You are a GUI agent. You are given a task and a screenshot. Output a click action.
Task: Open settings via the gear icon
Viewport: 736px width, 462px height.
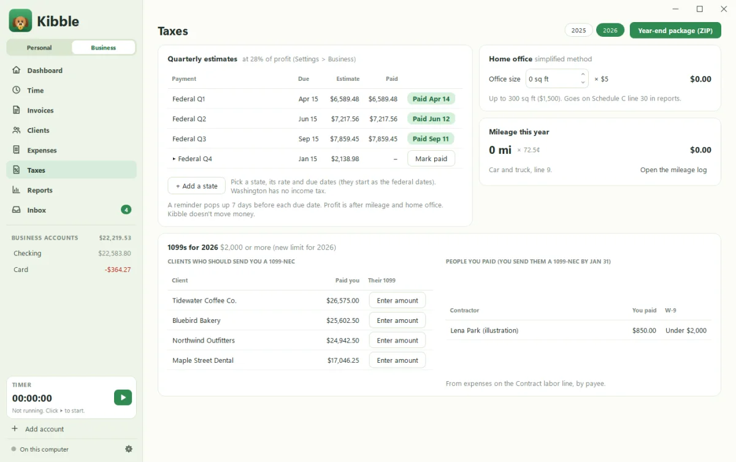(x=129, y=449)
